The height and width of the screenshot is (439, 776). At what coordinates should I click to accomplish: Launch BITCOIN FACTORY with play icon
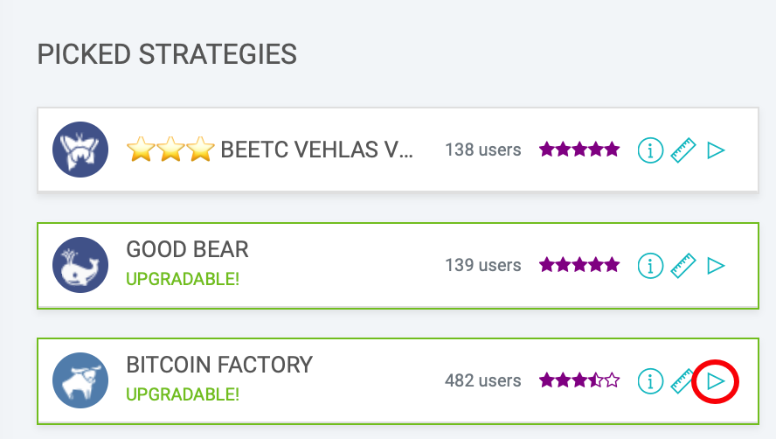point(716,381)
